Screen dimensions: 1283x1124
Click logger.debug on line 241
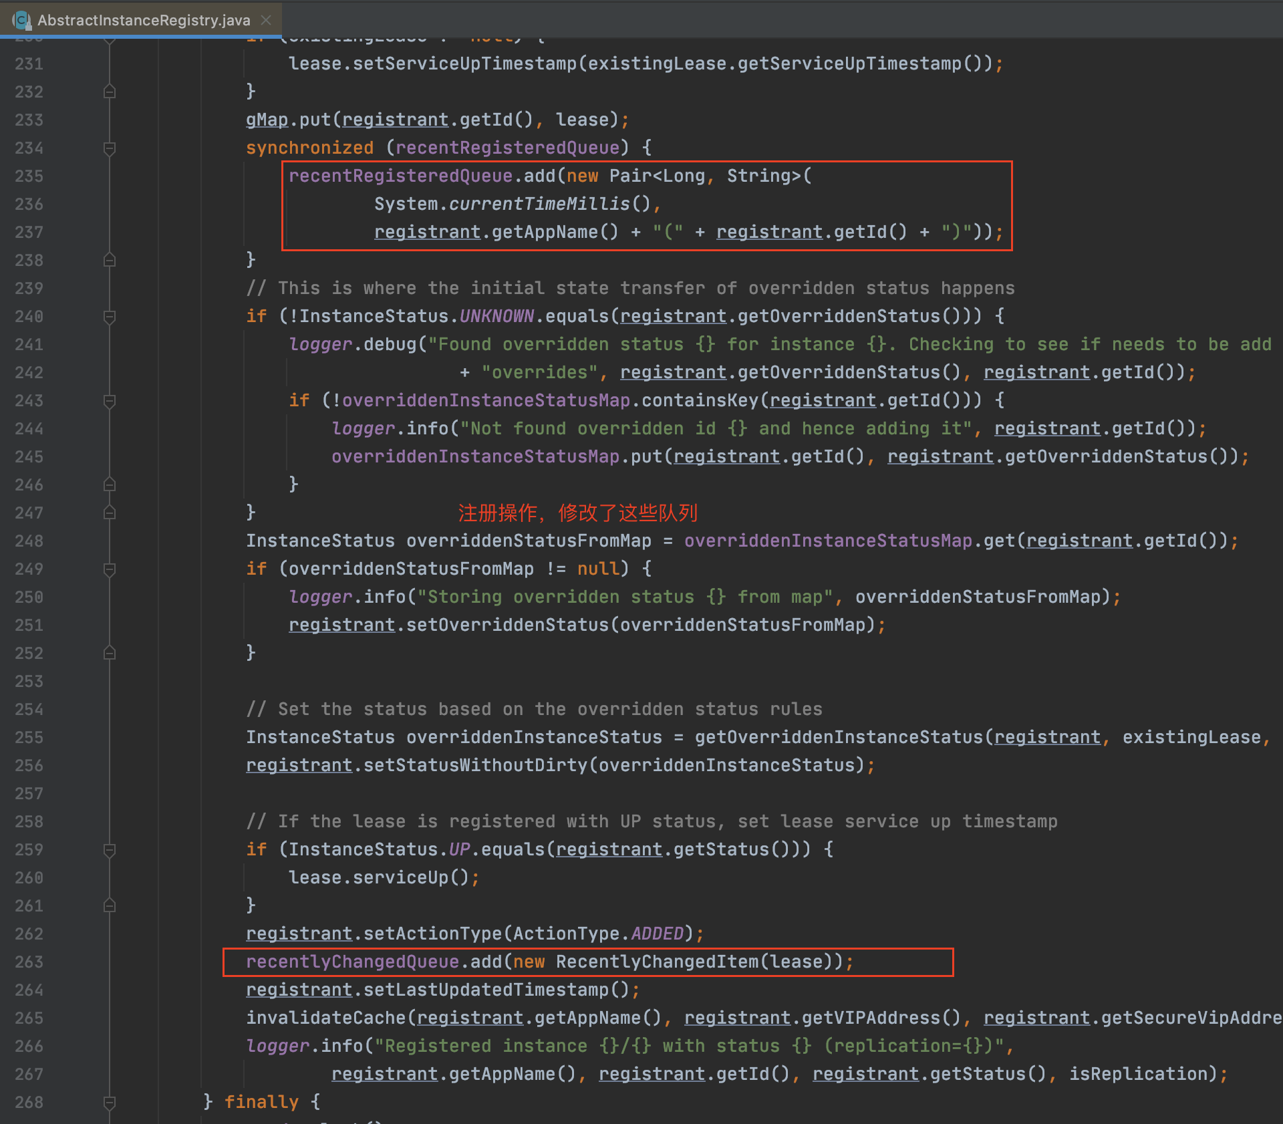coord(352,344)
